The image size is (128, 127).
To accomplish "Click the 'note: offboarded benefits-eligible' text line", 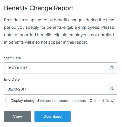I will click(x=59, y=35).
